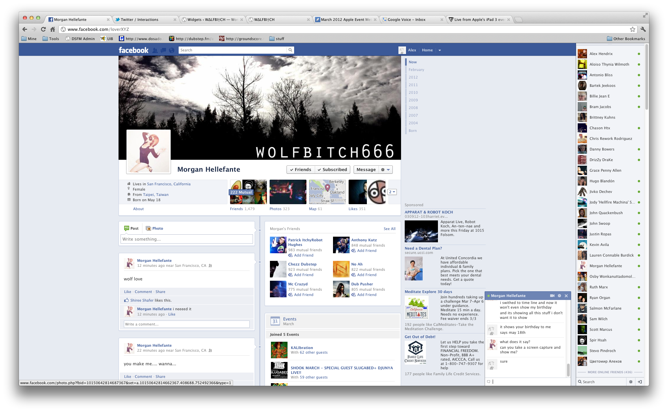
Task: Click Write a comment field
Action: point(187,324)
